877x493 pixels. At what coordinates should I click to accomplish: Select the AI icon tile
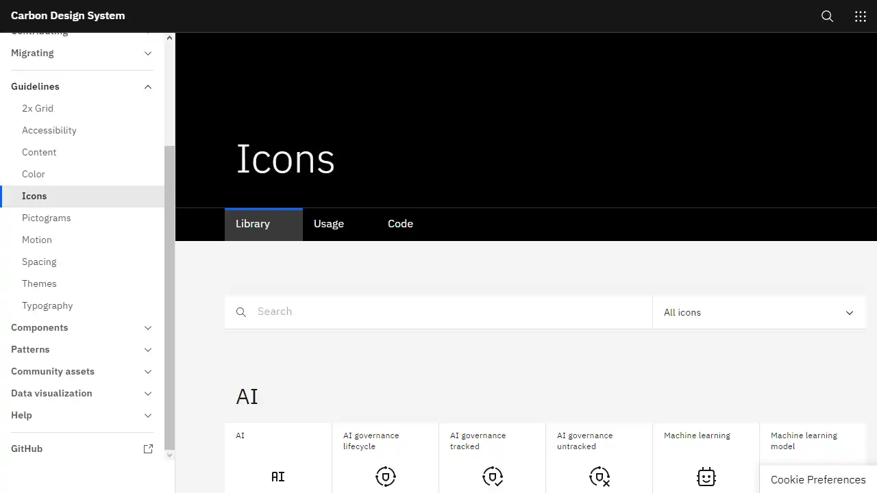coord(278,458)
